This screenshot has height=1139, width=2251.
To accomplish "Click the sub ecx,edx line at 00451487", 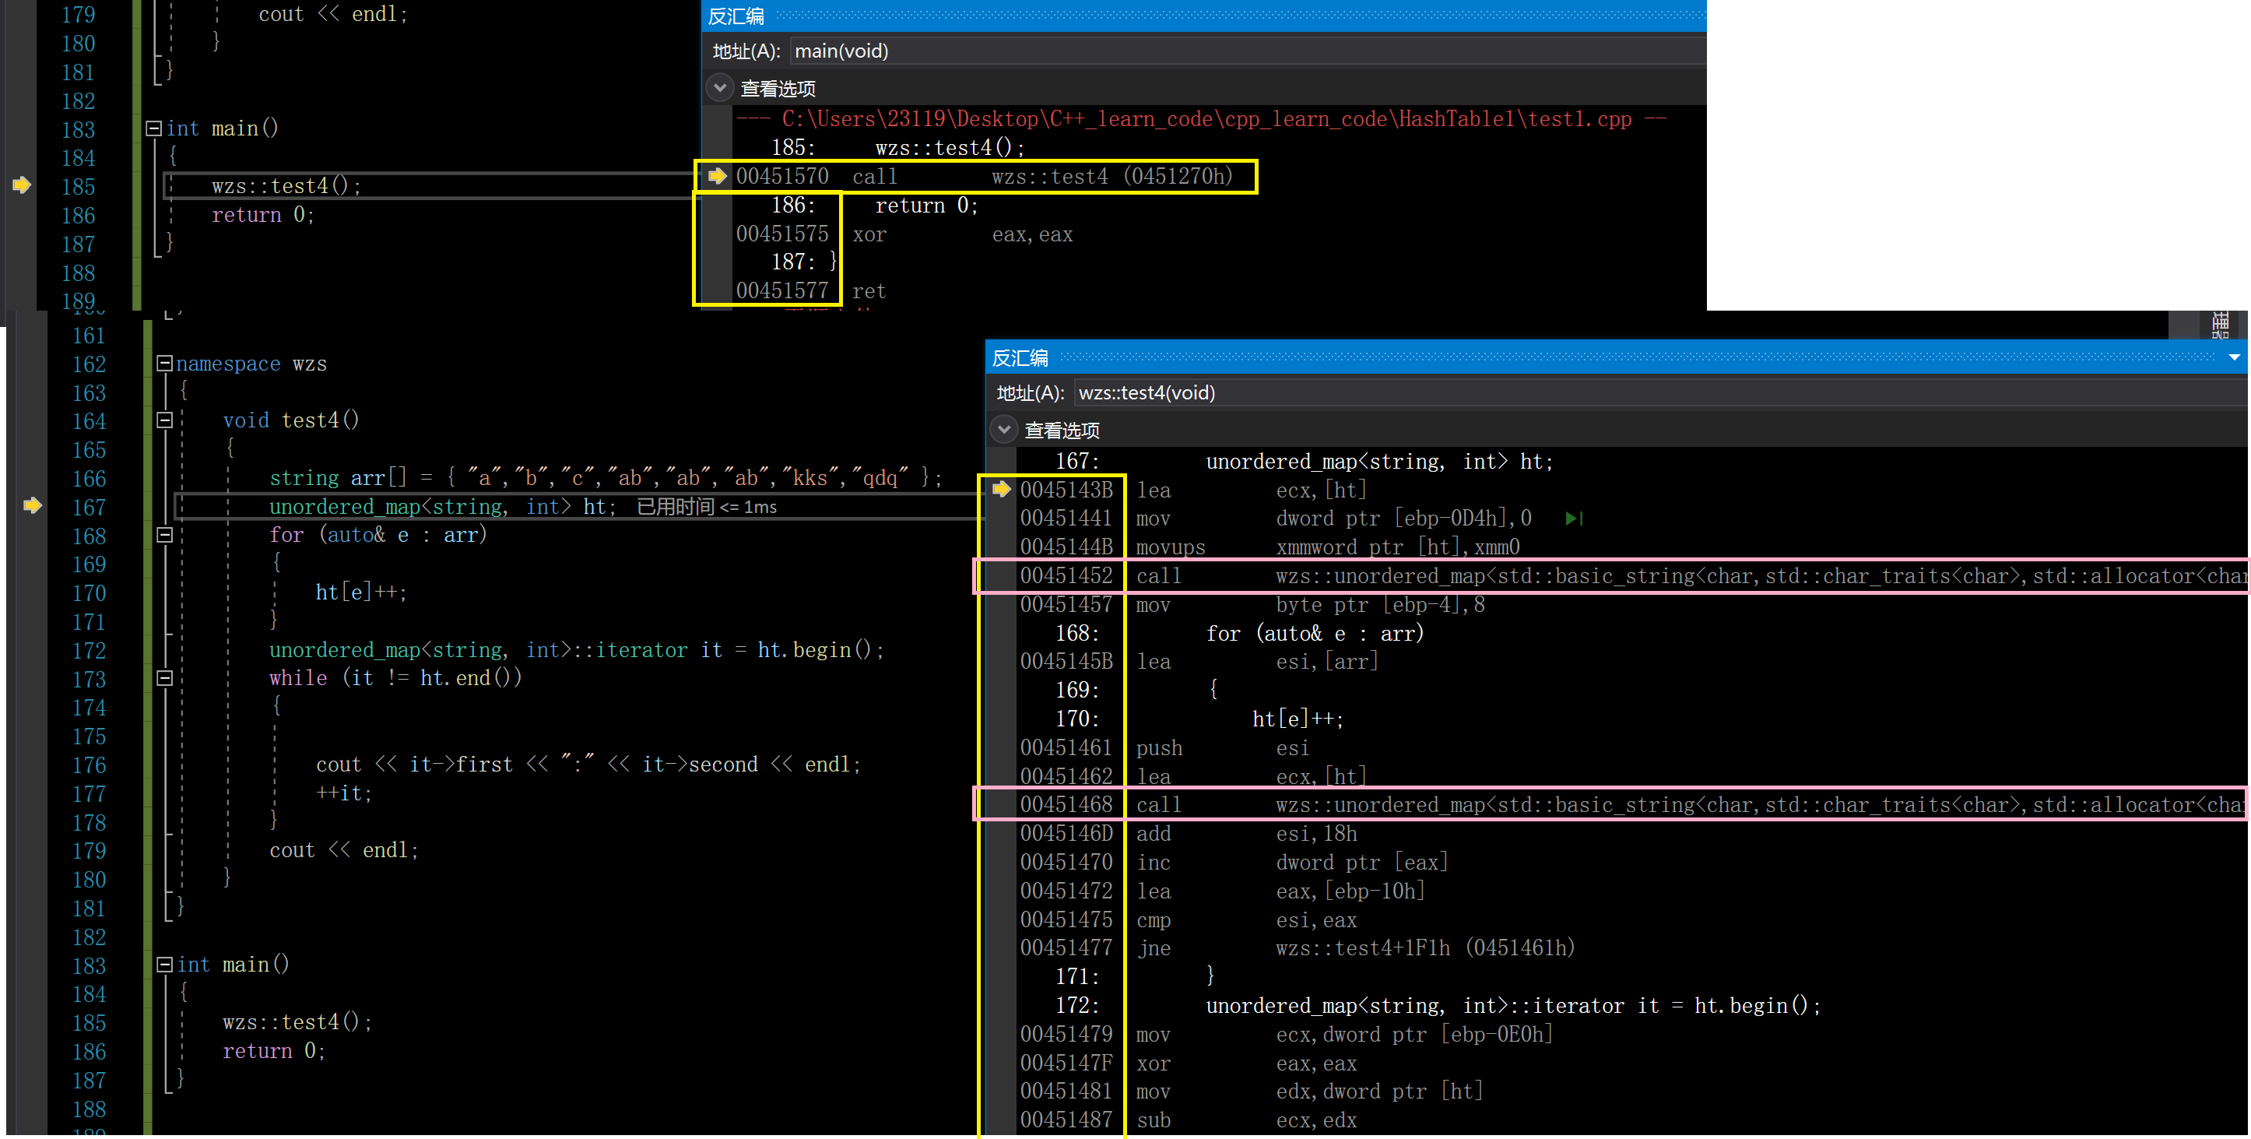I will 1189,1120.
